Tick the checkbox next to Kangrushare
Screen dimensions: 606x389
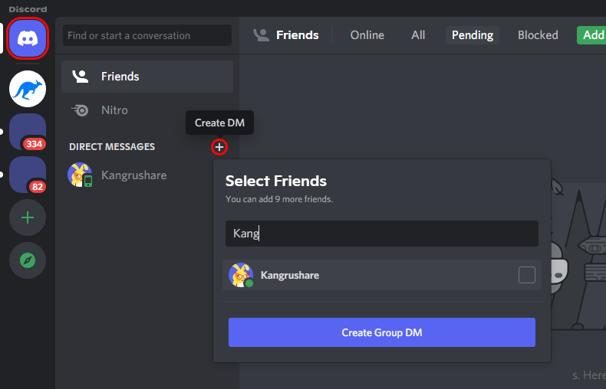[x=526, y=275]
